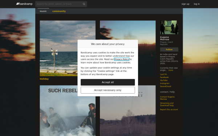Open the YouTube link
218x136 pixels.
[163, 81]
